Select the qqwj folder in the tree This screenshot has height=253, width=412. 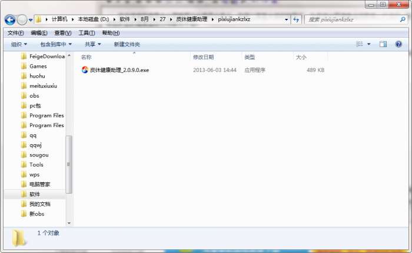[35, 145]
